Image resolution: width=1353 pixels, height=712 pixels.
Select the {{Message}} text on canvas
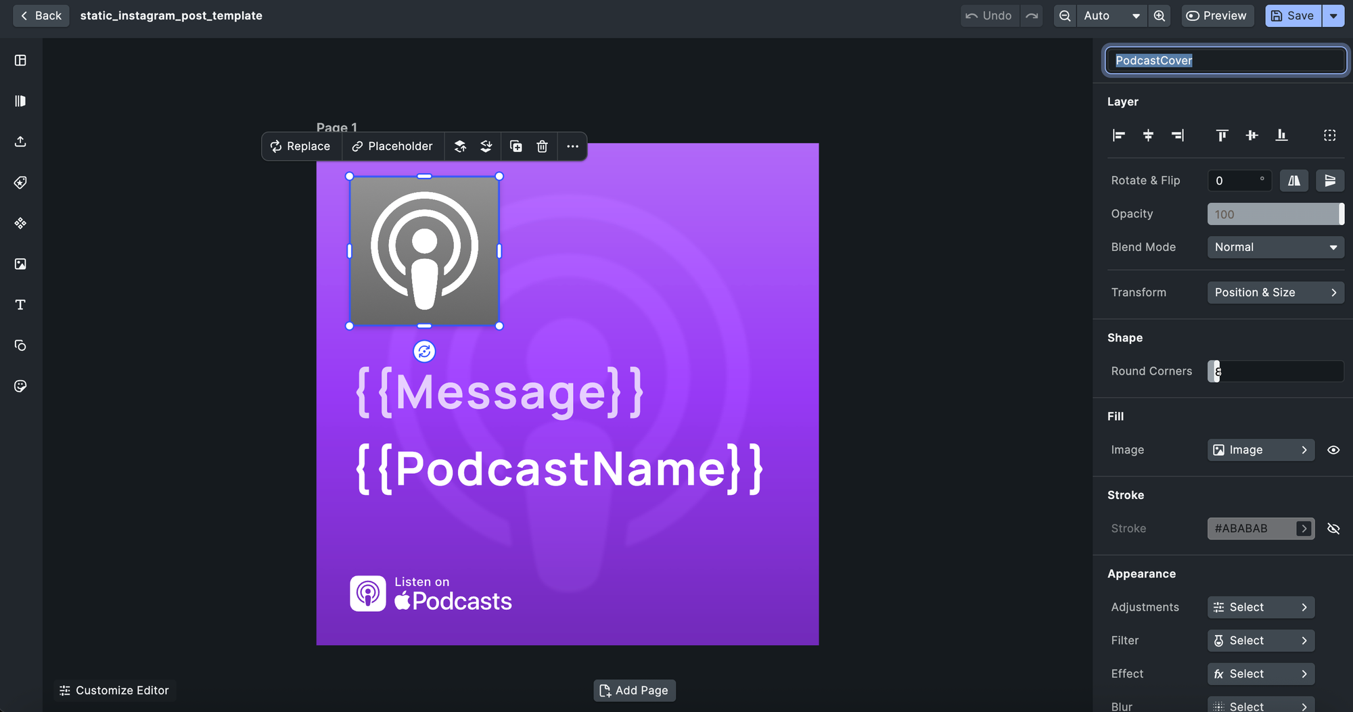click(x=500, y=392)
